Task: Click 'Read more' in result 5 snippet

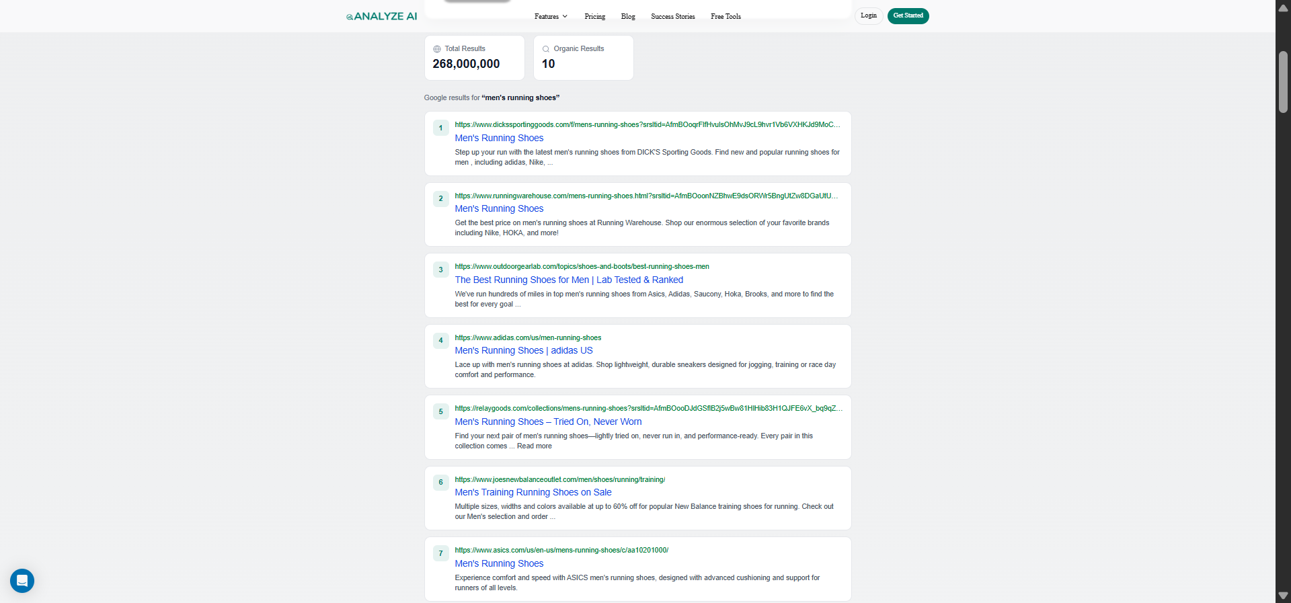Action: 534,446
